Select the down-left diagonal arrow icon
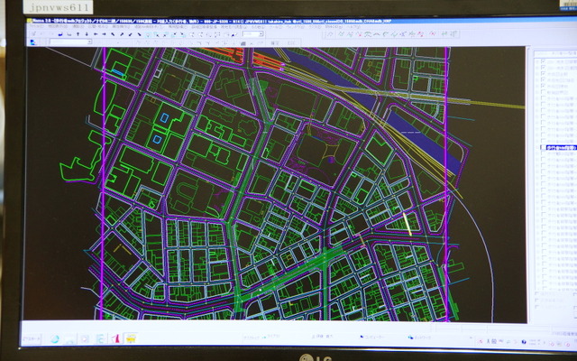 click(130, 34)
